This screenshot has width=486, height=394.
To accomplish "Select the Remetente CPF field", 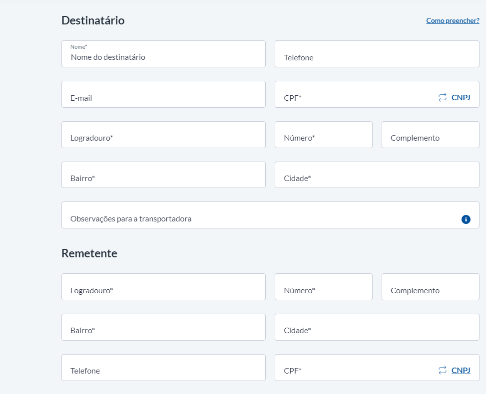I will tap(377, 368).
